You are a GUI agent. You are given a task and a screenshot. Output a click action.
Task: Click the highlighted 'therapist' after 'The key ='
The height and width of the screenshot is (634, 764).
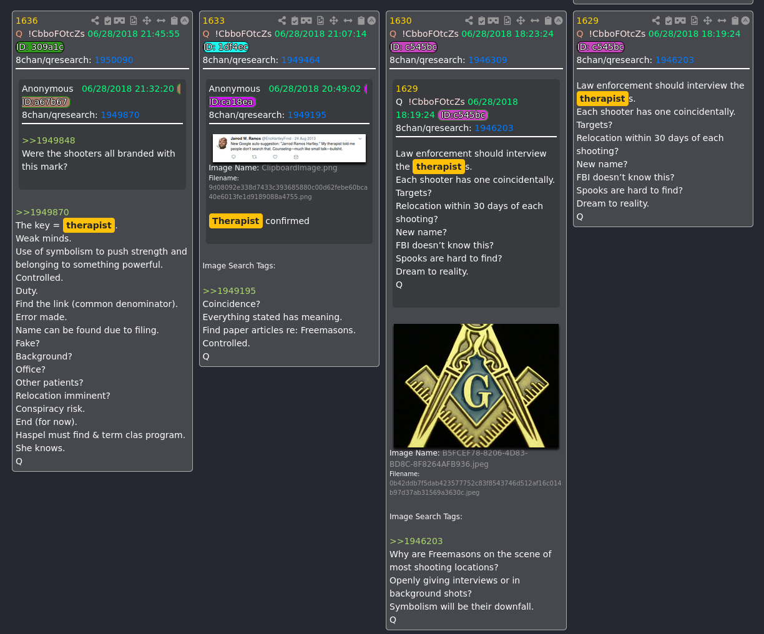point(89,225)
